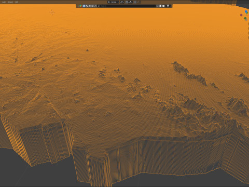
Task: Open the menu between Add and GIS
Action: (x=10, y=2)
